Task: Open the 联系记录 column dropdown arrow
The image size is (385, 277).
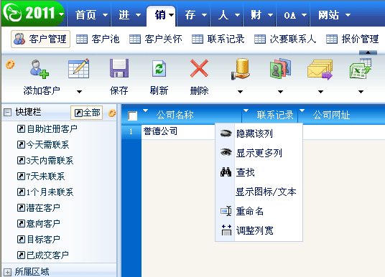Action: 246,111
